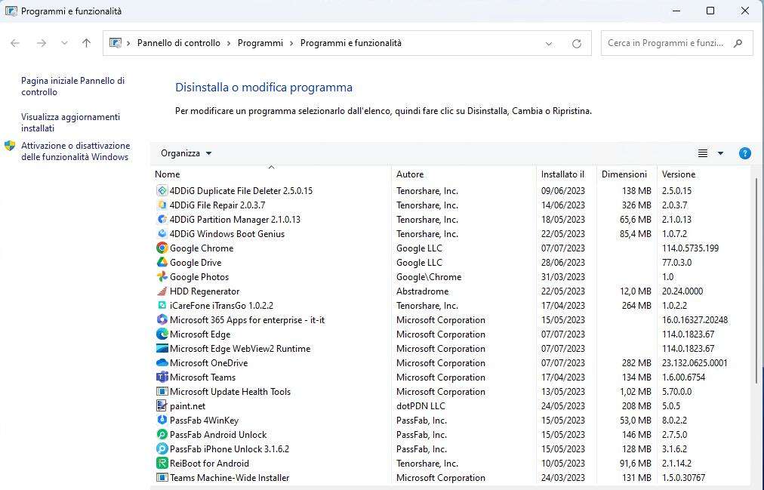Click the Google Drive icon
The width and height of the screenshot is (764, 490).
pyautogui.click(x=162, y=262)
